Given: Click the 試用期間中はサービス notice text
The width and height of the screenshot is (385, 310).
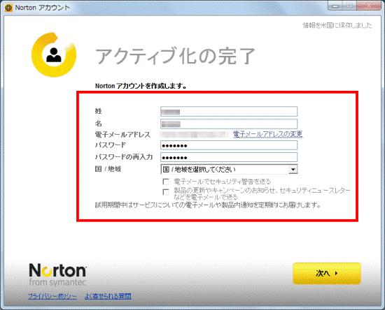Looking at the screenshot, I should coord(208,205).
